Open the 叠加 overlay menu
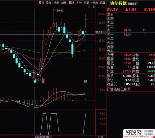 tap(49, 2)
